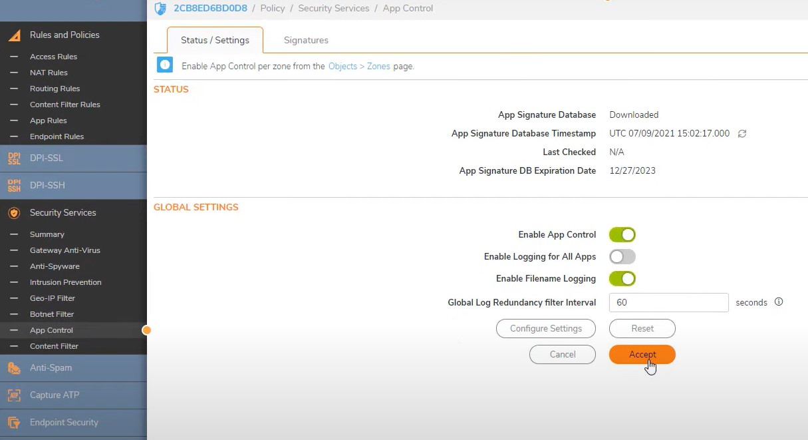808x440 pixels.
Task: Click the Anti-Spam sidebar icon
Action: 14,368
